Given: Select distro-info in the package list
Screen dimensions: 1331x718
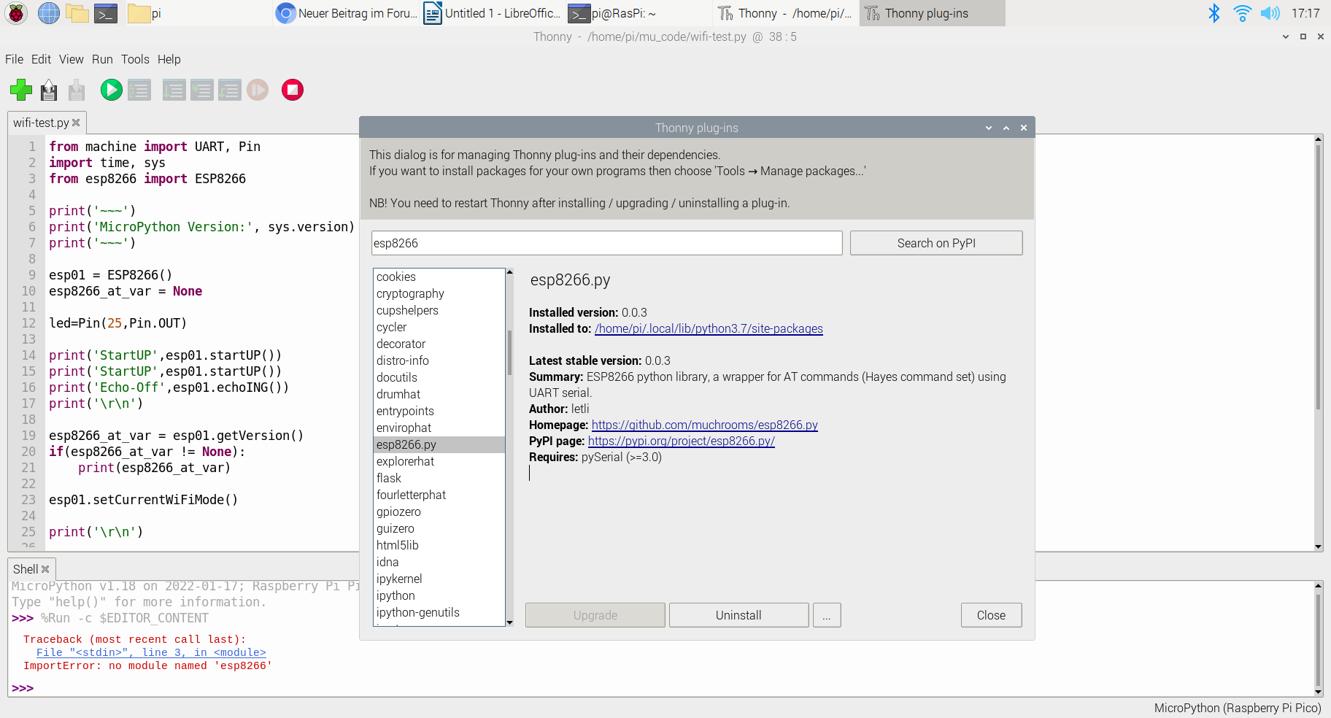Looking at the screenshot, I should click(439, 360).
